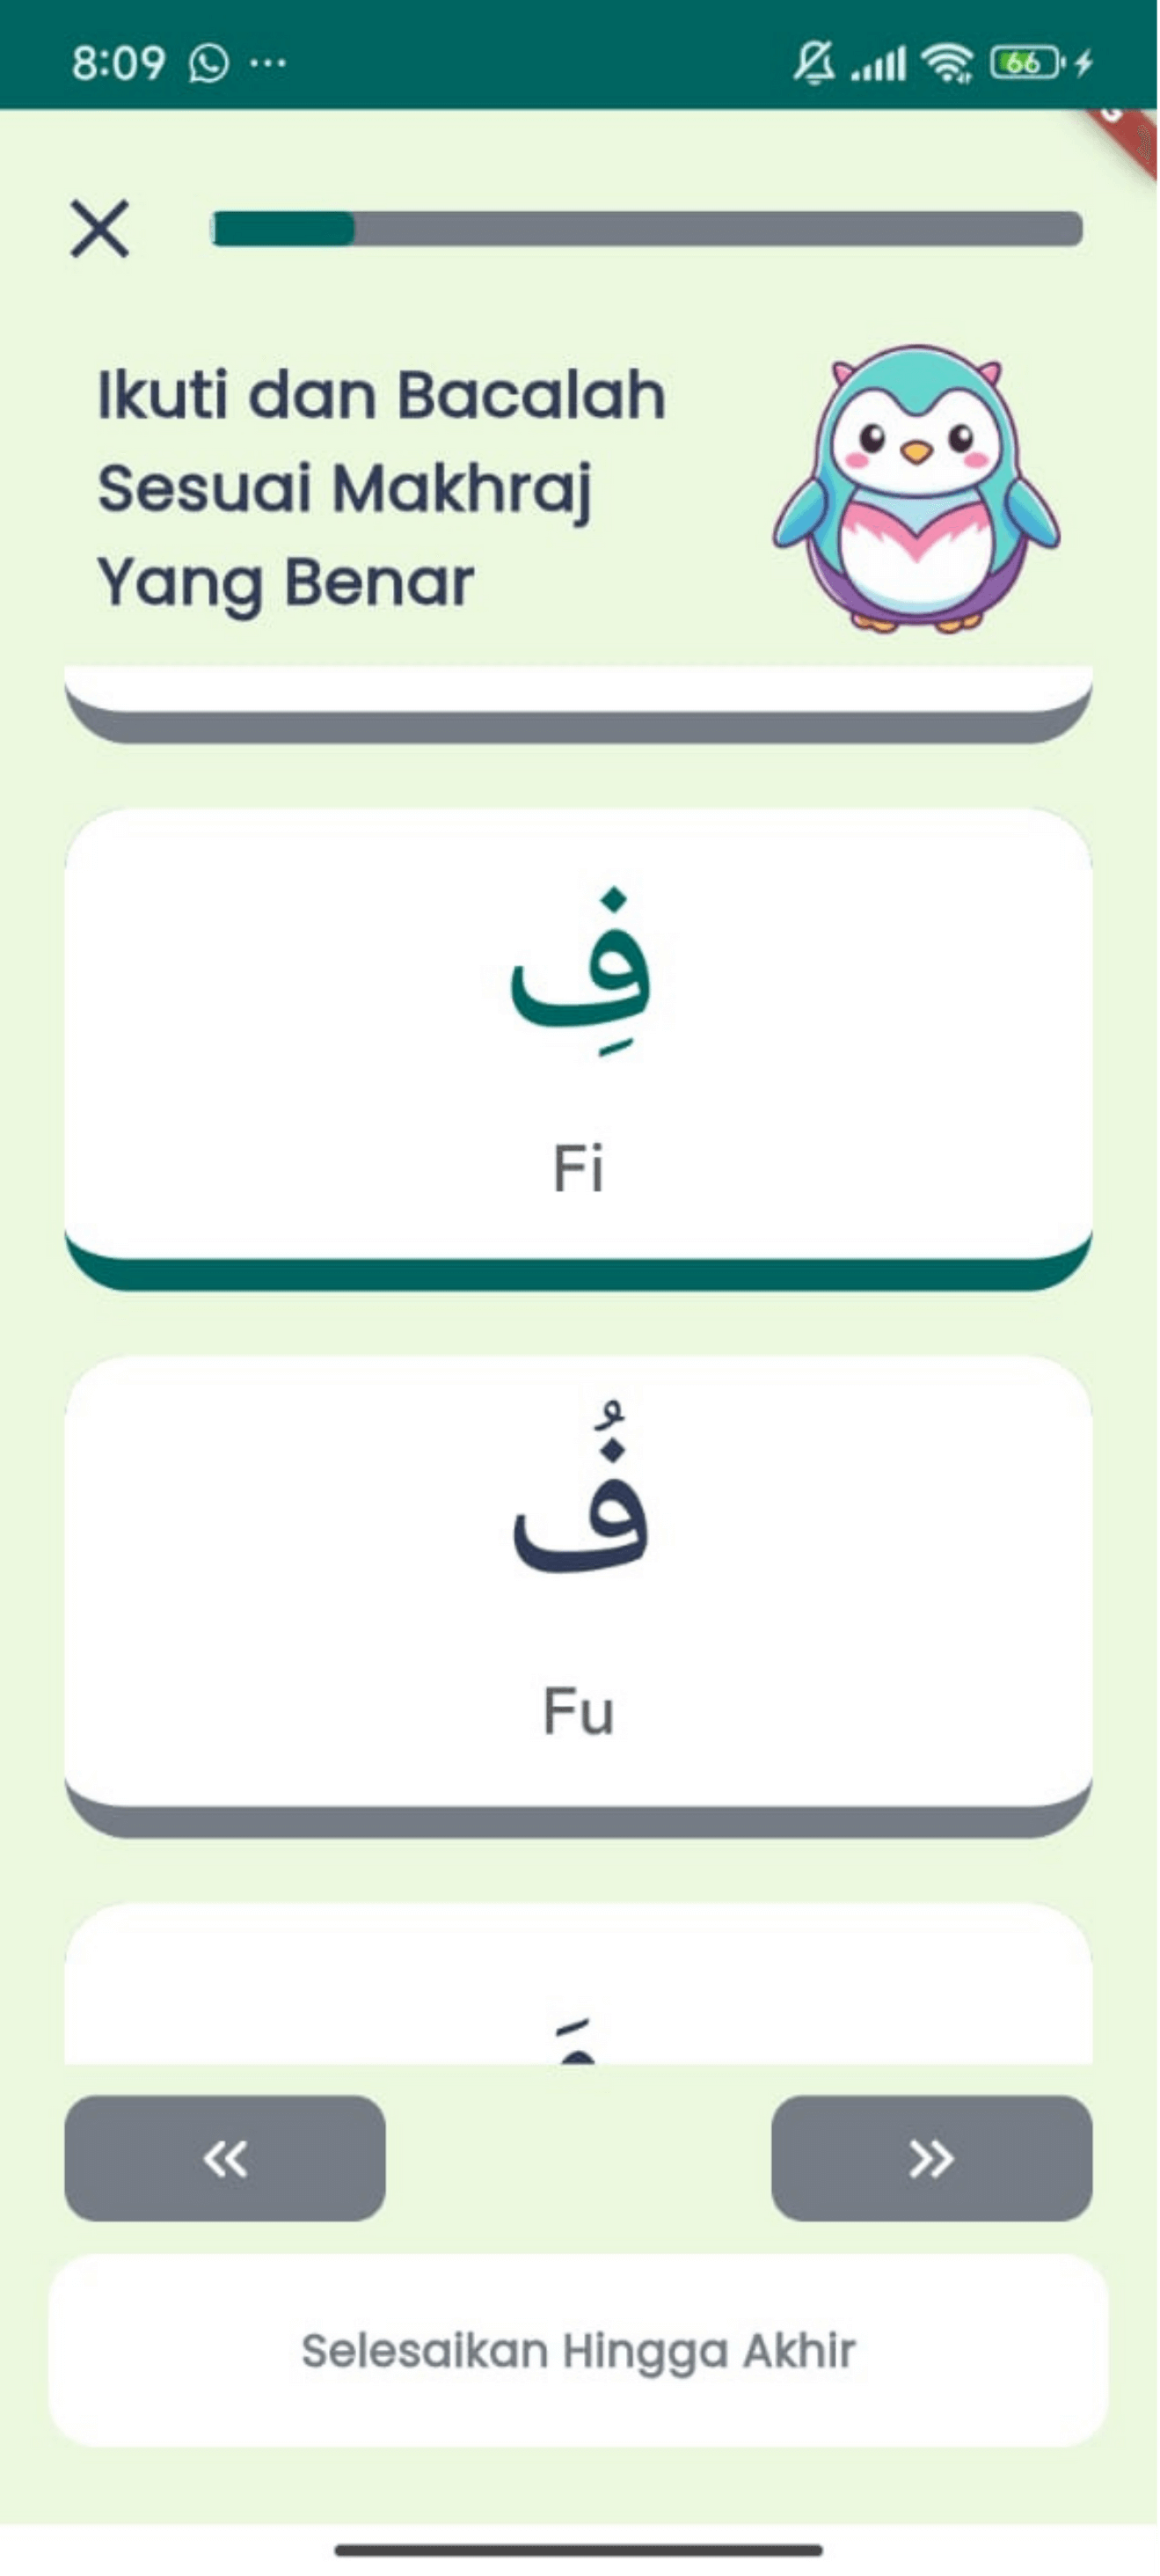1160x2576 pixels.
Task: Tap the home gesture bar
Action: [578, 2549]
